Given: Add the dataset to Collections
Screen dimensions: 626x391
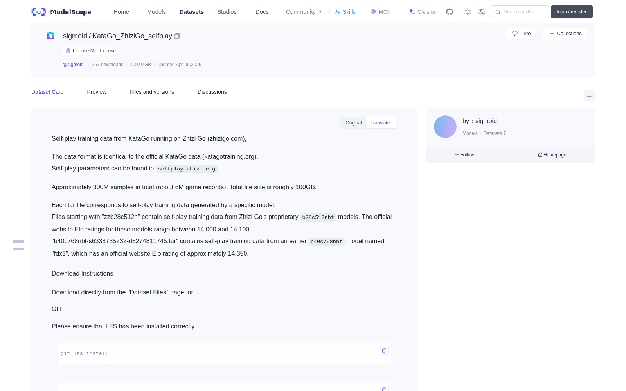Looking at the screenshot, I should click(x=565, y=34).
